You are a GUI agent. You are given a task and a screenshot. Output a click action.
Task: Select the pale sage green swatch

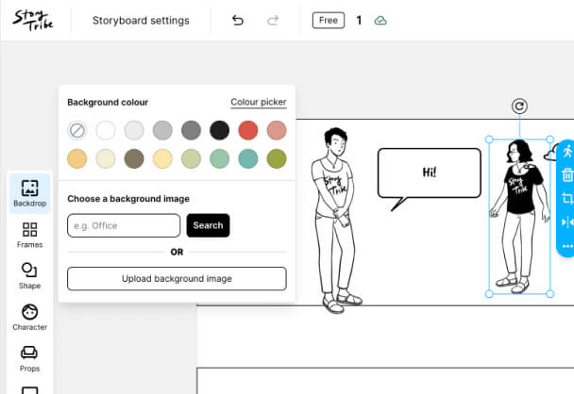point(191,158)
